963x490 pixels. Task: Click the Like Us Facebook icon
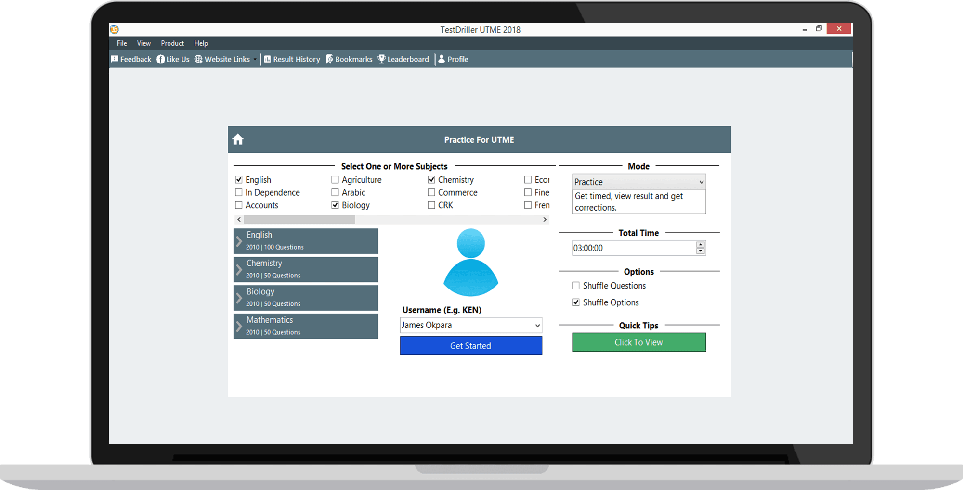(161, 59)
